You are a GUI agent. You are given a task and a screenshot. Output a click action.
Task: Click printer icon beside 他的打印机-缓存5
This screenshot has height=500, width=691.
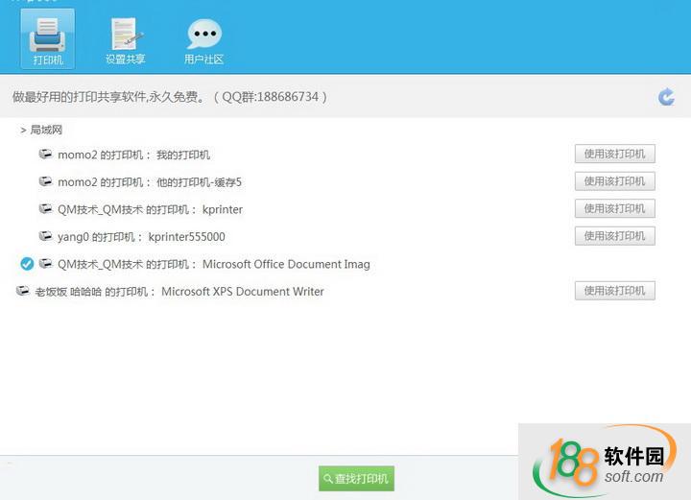click(45, 181)
